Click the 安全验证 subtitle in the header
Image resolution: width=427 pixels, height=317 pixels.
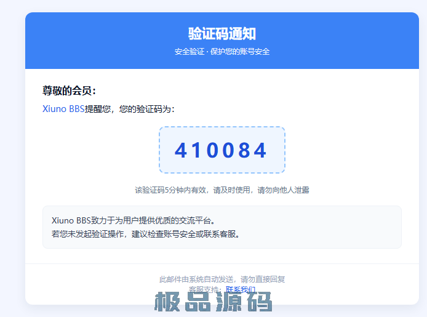pyautogui.click(x=191, y=52)
